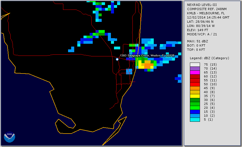Select the 75 dBZ white legend swatch
Viewport: 242px width, 147px height.
[x=195, y=65]
